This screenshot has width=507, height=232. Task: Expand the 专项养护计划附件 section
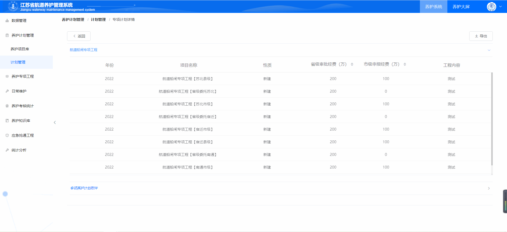(x=489, y=188)
